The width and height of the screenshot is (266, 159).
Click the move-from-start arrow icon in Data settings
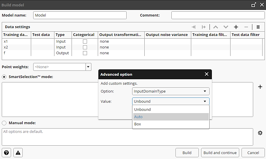[x=203, y=27]
